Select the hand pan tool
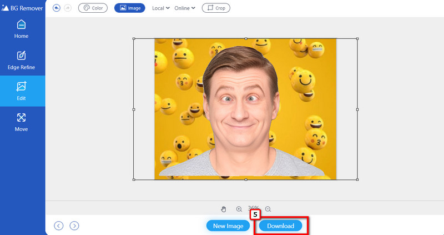The width and height of the screenshot is (444, 235). tap(224, 209)
